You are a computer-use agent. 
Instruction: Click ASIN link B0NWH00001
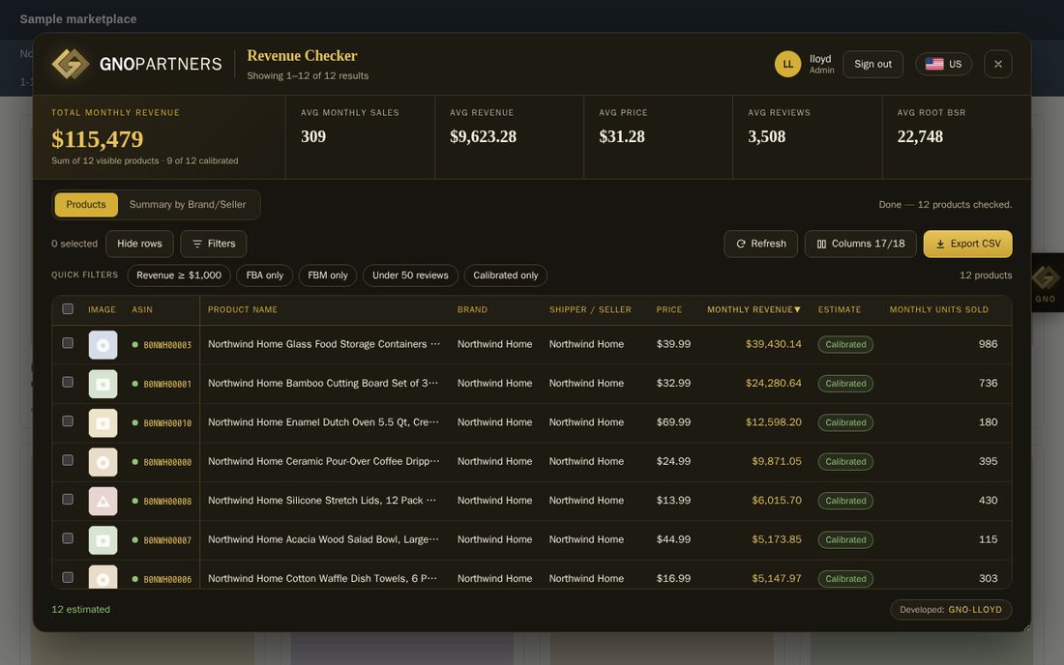[x=167, y=384]
